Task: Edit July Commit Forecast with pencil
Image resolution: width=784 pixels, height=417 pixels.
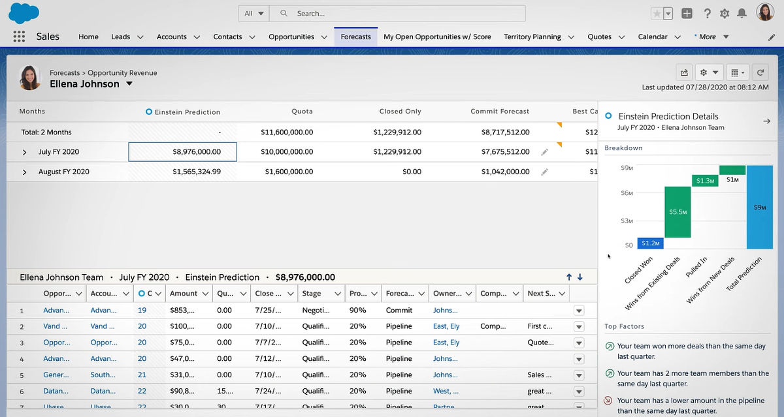Action: point(544,152)
